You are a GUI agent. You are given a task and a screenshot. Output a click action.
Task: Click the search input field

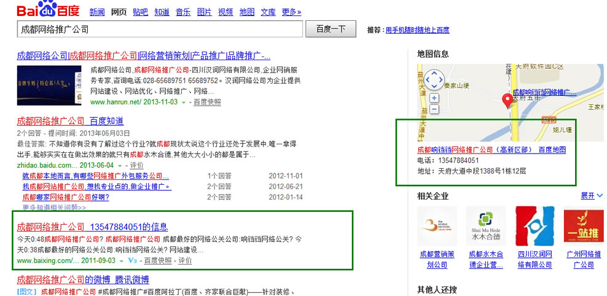pyautogui.click(x=160, y=29)
